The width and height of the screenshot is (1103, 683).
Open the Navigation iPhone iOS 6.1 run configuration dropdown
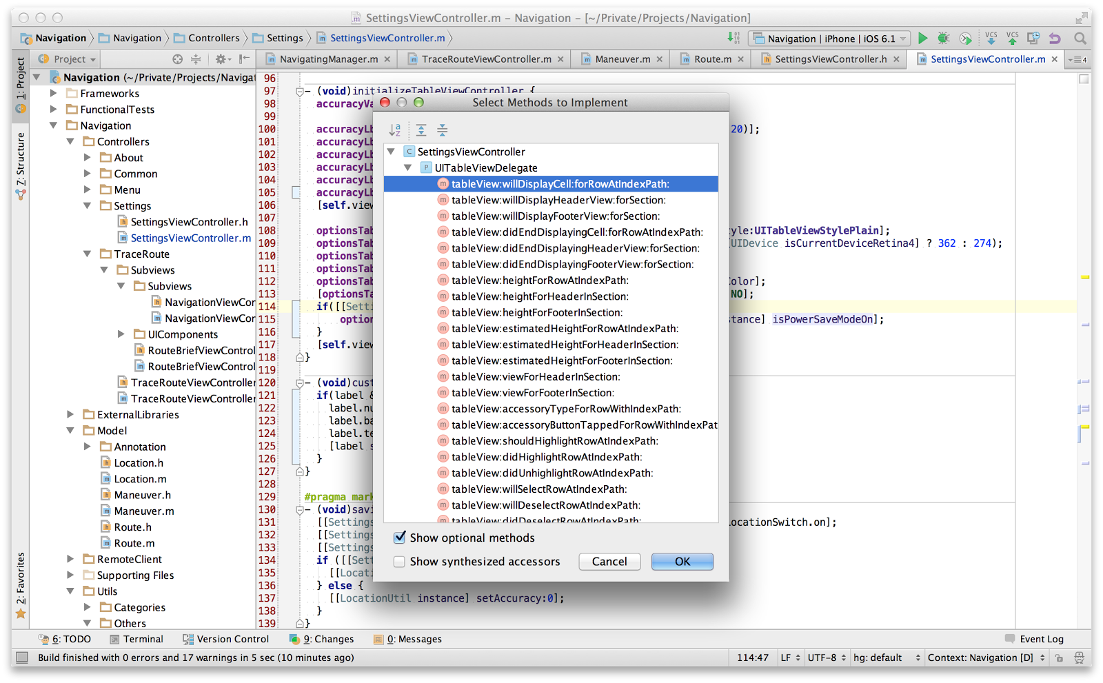tap(830, 39)
